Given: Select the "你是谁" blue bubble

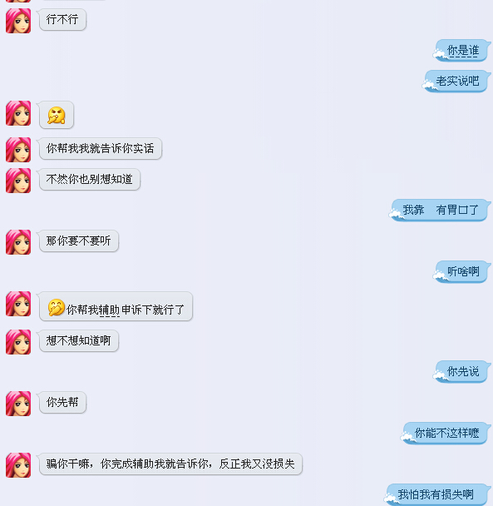Looking at the screenshot, I should pos(461,50).
